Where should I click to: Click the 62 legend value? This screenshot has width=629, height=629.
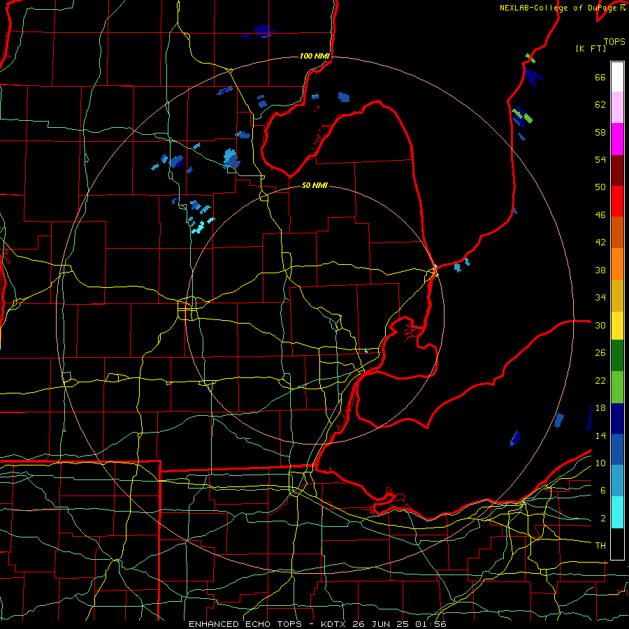coord(600,105)
